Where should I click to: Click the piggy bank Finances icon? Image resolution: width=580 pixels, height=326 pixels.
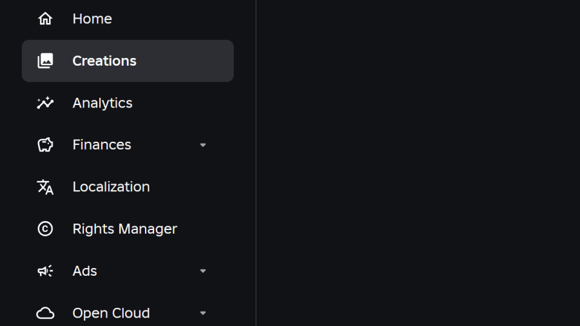45,145
